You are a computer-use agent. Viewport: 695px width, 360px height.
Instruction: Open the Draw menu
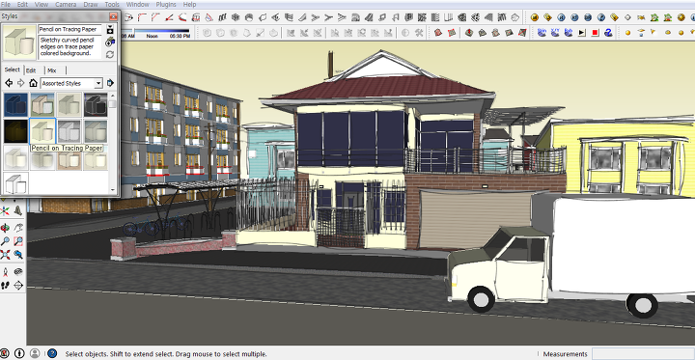91,5
